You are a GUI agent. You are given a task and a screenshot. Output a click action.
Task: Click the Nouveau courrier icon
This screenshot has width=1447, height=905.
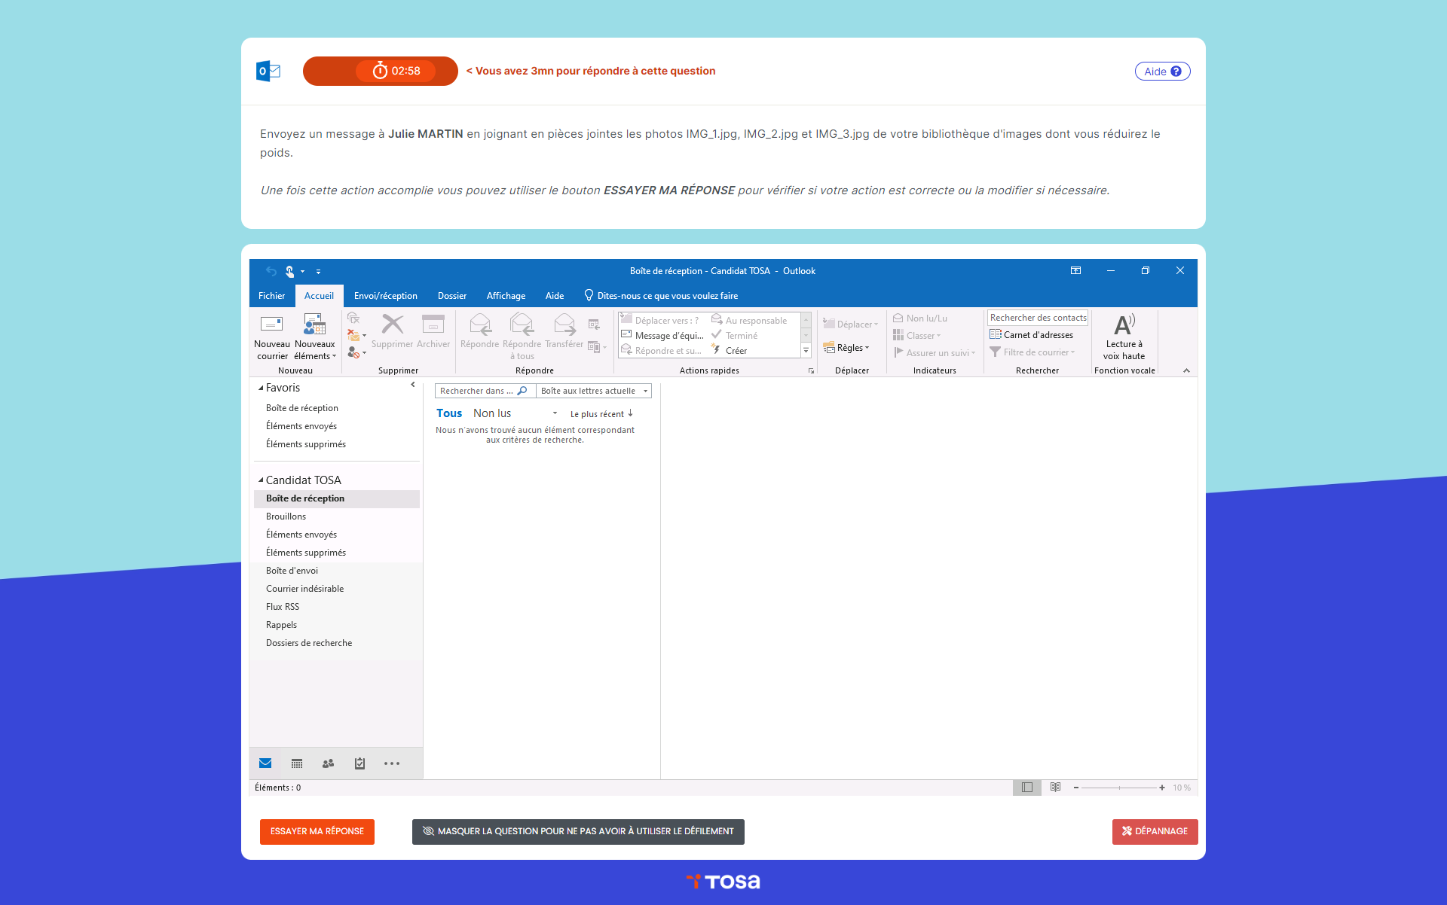[271, 325]
